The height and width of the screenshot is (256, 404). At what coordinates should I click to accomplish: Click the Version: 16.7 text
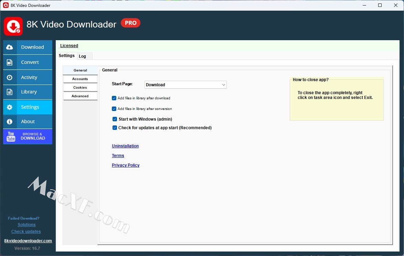click(x=27, y=248)
